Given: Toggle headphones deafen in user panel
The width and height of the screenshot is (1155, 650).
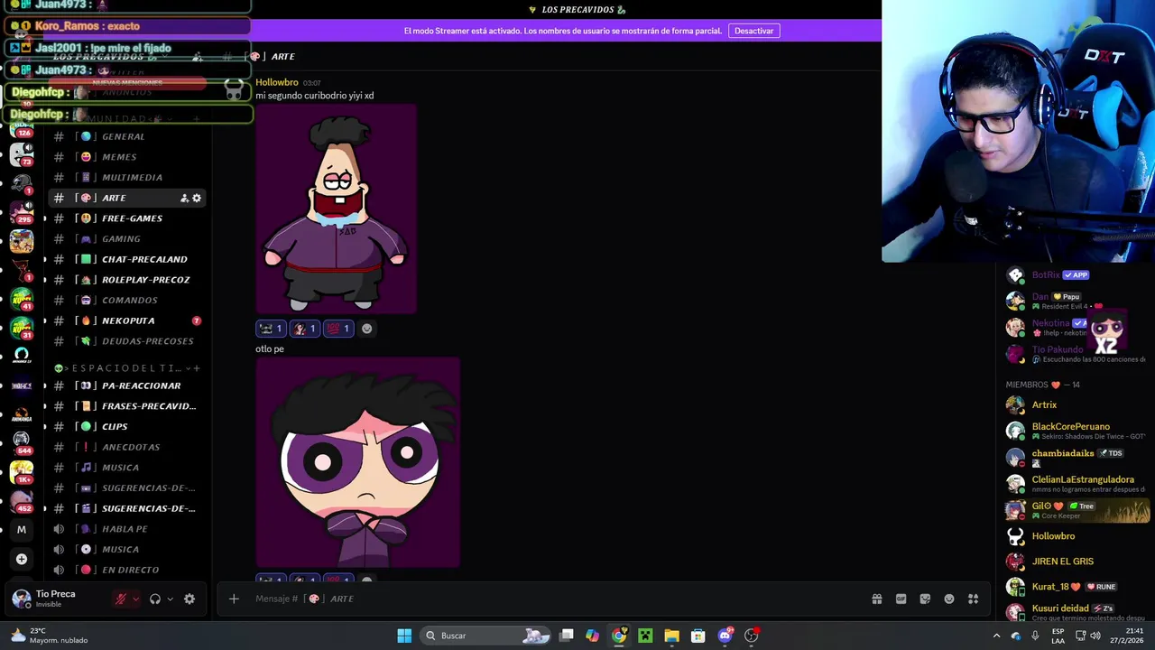Looking at the screenshot, I should [x=155, y=599].
